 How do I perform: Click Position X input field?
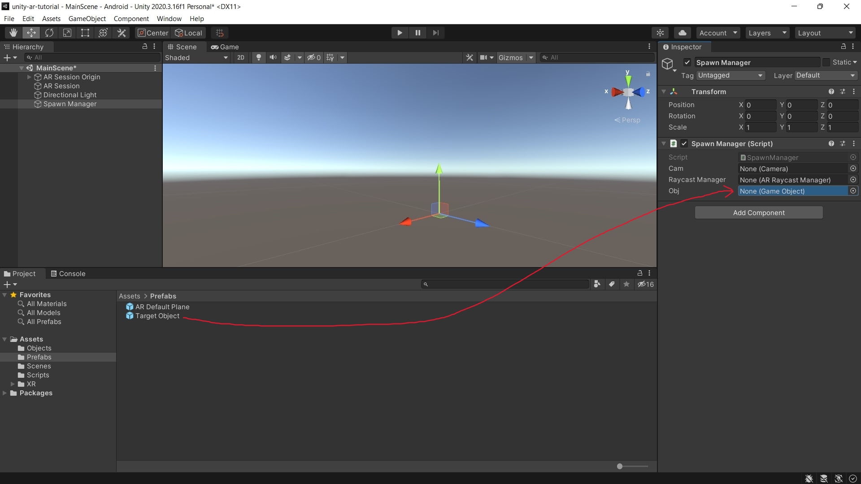pyautogui.click(x=761, y=104)
